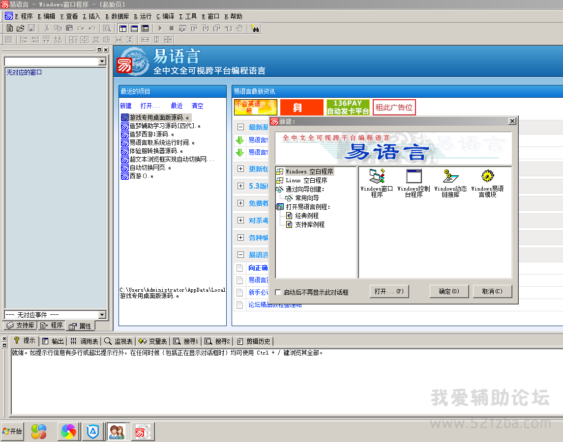Click the New file toolbar icon
The height and width of the screenshot is (442, 563).
click(9, 28)
